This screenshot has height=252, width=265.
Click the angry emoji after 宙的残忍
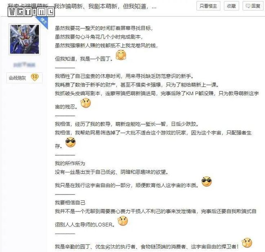pos(86,103)
